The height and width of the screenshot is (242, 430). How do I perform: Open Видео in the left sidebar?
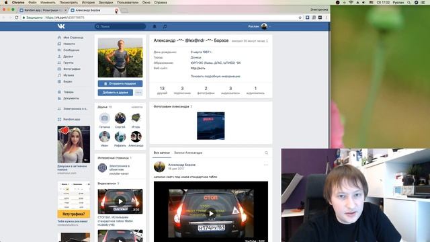tap(68, 82)
